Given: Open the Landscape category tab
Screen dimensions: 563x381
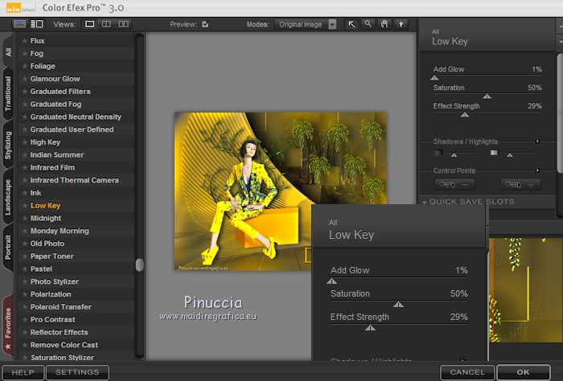Looking at the screenshot, I should pos(8,197).
